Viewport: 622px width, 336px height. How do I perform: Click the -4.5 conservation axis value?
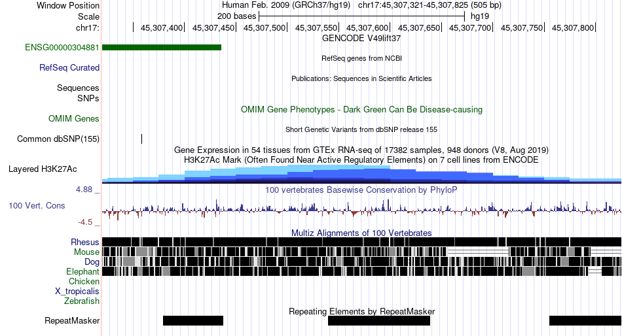85,222
